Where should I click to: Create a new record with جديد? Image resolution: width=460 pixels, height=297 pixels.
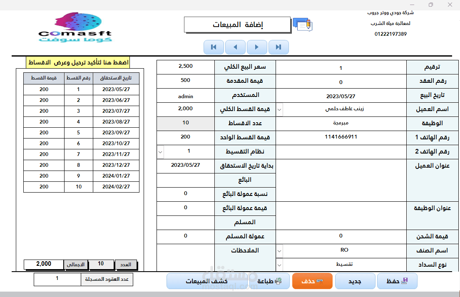click(x=355, y=281)
